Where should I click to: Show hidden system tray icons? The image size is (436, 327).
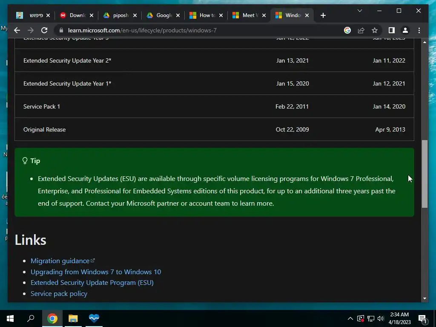pyautogui.click(x=350, y=318)
